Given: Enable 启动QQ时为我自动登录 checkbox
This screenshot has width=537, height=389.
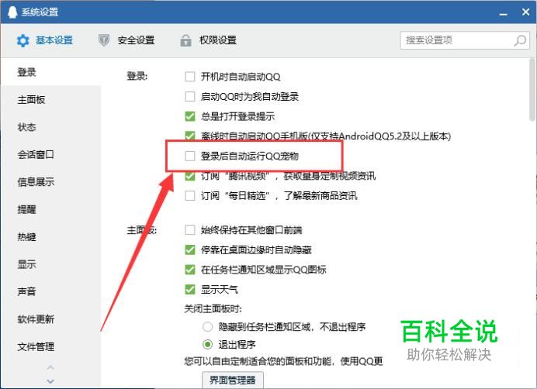Looking at the screenshot, I should pyautogui.click(x=189, y=97).
